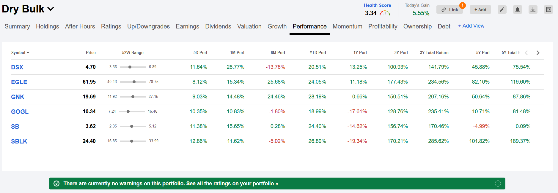Open the Dividends tab
The height and width of the screenshot is (193, 558).
pyautogui.click(x=218, y=26)
